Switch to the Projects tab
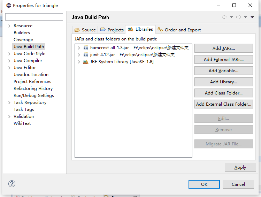This screenshot has width=261, height=197. pyautogui.click(x=112, y=30)
